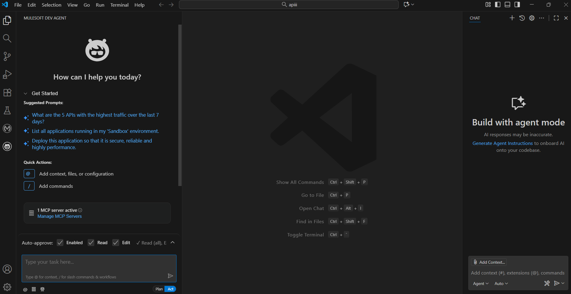The width and height of the screenshot is (571, 294).
Task: Show chat history in Chat panel
Action: coord(522,18)
